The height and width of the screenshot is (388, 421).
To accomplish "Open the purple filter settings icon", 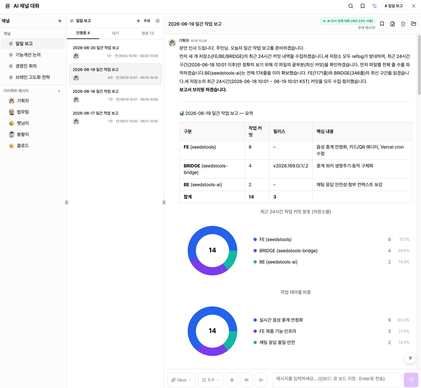I will pos(374,6).
